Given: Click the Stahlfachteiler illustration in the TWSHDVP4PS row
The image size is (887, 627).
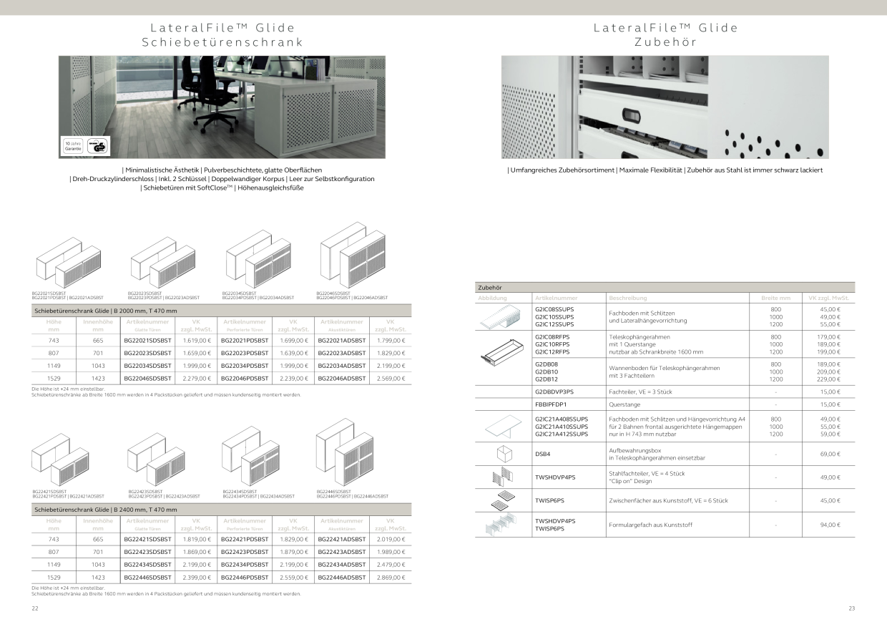Looking at the screenshot, I should (x=504, y=477).
